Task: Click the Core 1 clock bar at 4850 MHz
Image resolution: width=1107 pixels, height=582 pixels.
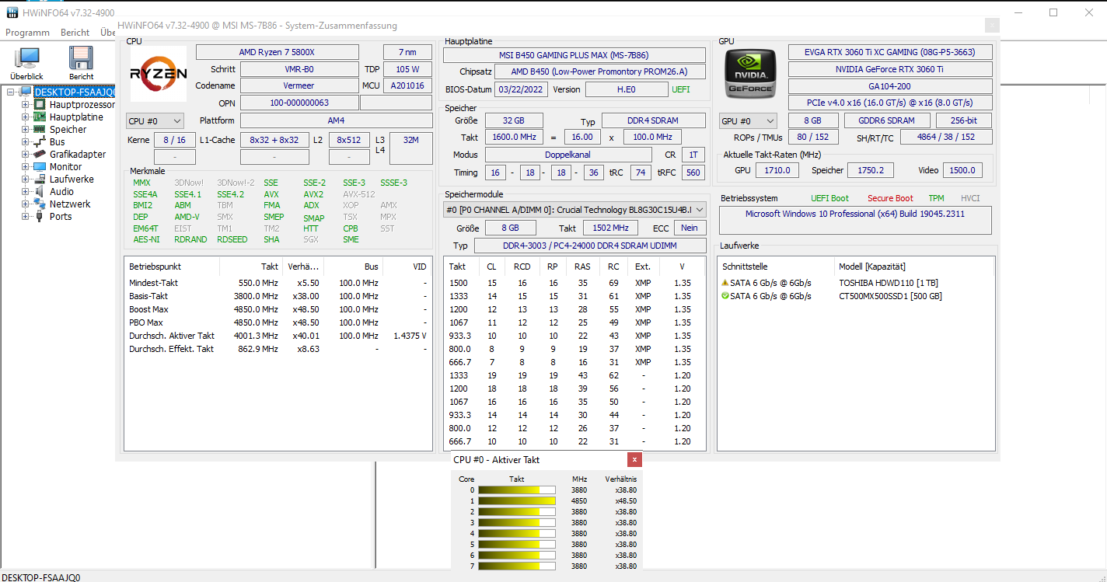Action: coord(516,501)
